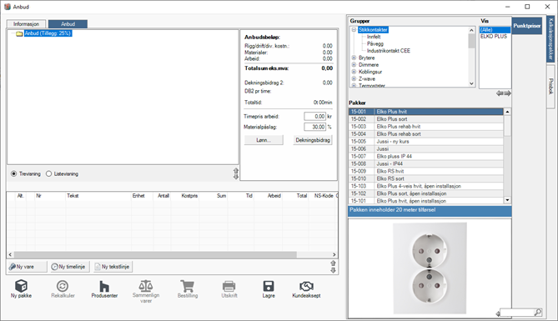558x321 pixels.
Task: Click the Sammenlign varer scales icon
Action: 146,285
